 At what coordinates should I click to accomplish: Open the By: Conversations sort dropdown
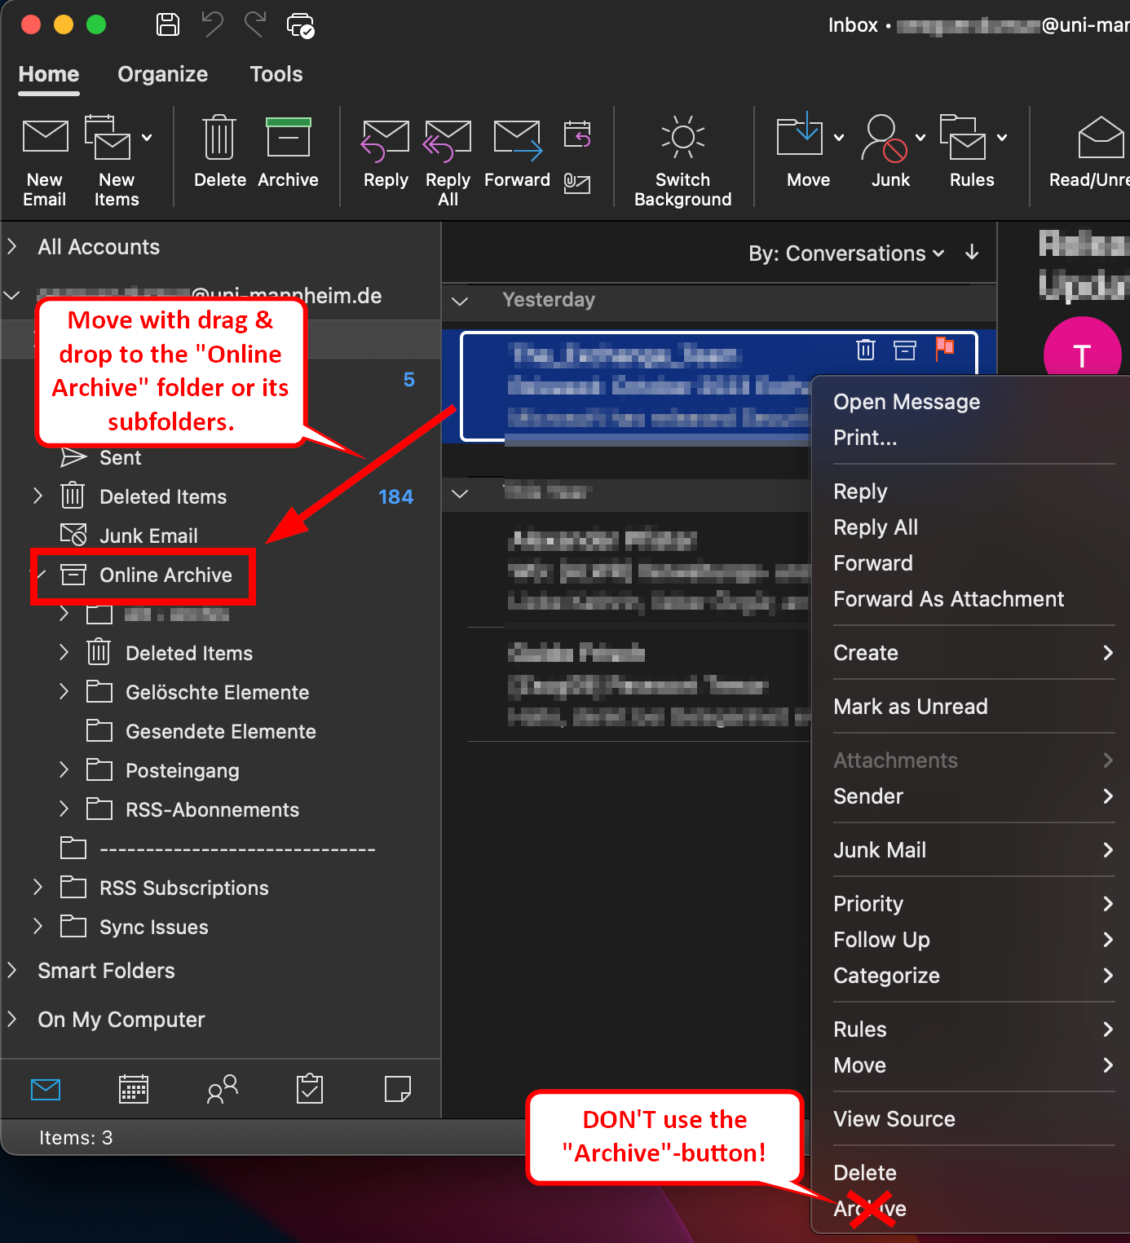(846, 253)
